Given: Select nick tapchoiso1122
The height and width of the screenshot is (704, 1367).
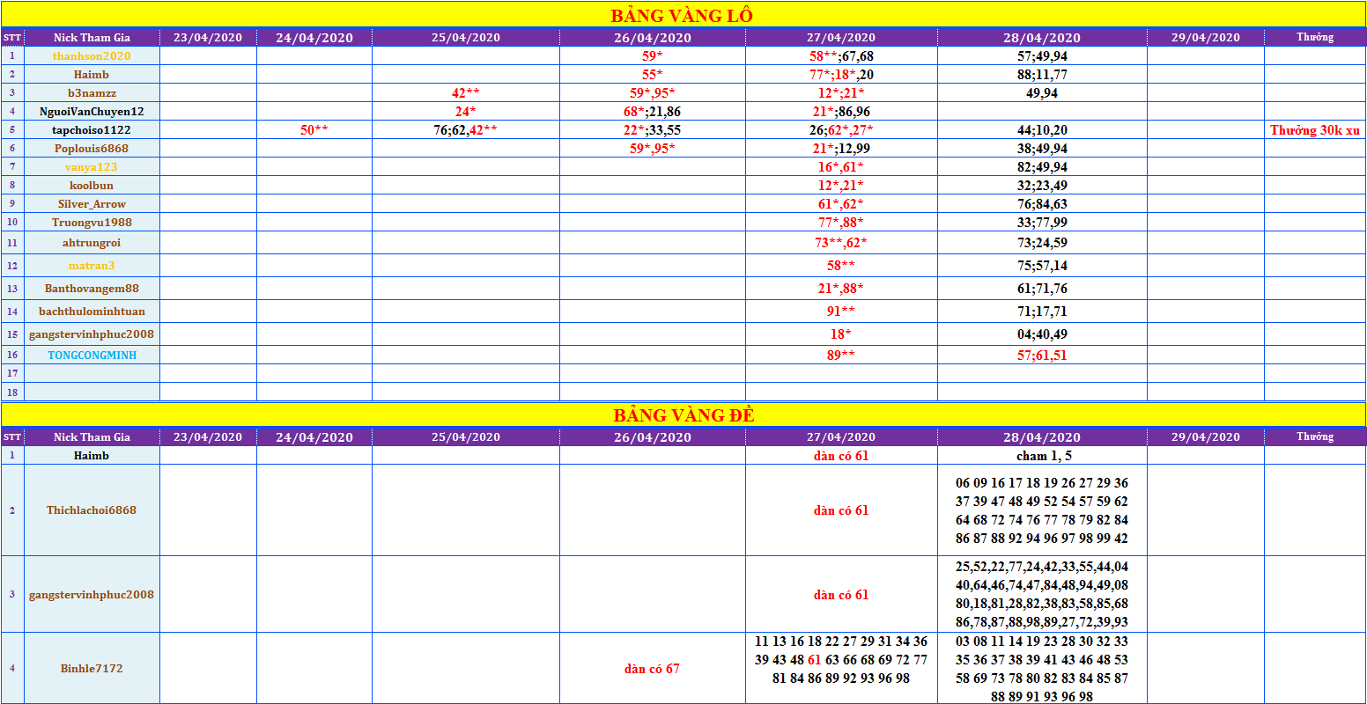Looking at the screenshot, I should pos(92,129).
